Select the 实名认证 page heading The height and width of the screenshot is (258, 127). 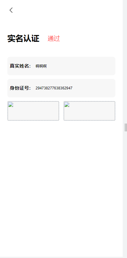coord(23,38)
